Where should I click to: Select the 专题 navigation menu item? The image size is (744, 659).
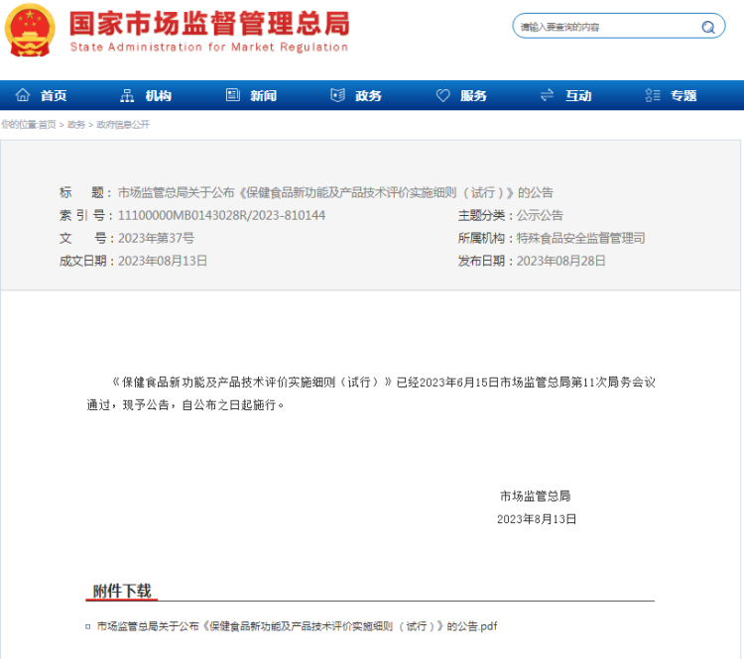pyautogui.click(x=683, y=95)
